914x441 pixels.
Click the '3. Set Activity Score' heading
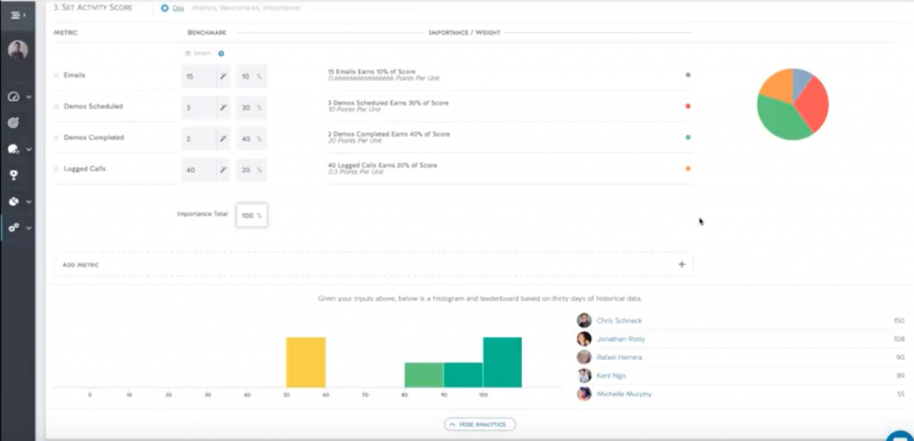point(92,7)
